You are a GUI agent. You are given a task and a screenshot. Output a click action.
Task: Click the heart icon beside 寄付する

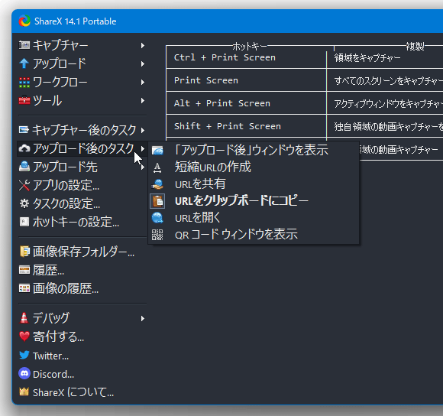(24, 336)
